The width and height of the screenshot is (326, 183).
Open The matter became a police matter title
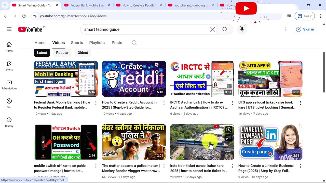[x=131, y=168]
